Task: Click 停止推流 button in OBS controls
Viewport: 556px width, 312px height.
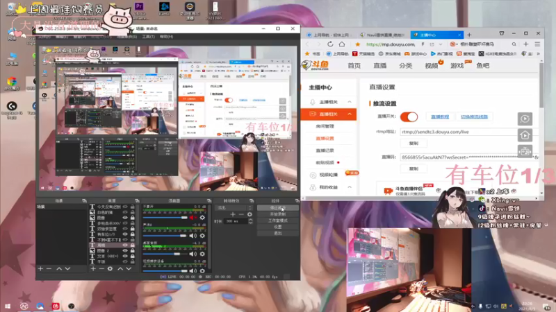Action: pos(277,207)
